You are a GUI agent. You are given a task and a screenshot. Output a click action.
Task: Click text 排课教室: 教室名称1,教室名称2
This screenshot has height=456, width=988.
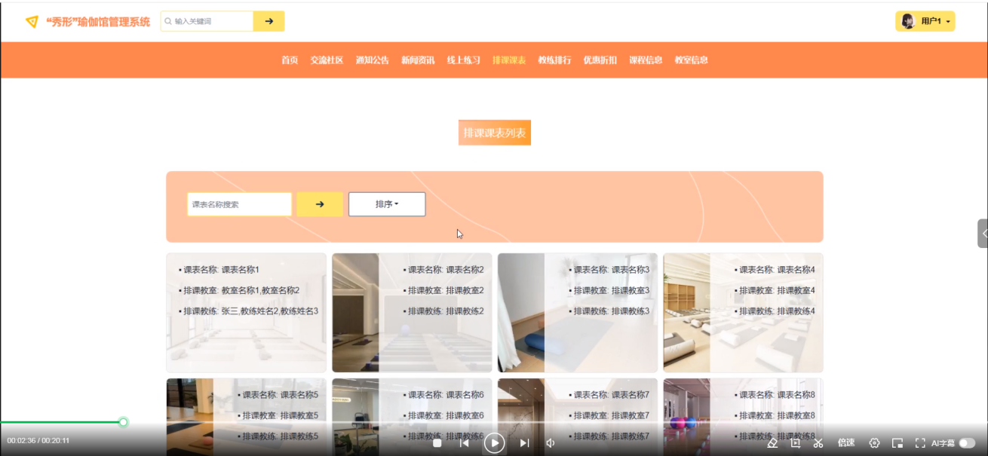(x=241, y=290)
